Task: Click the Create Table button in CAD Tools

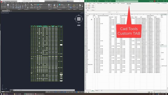Action: point(86,7)
